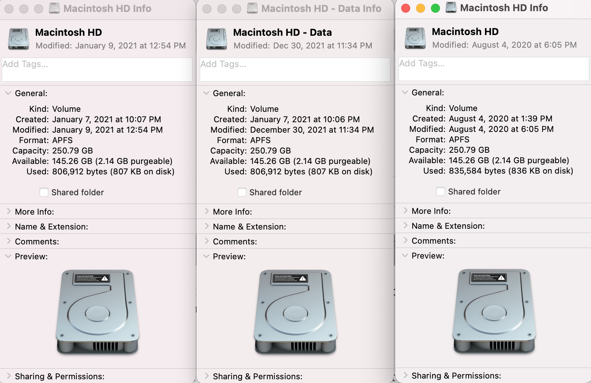591x383 pixels.
Task: Zoom the active Macintosh HD Info window with the green button
Action: tap(435, 8)
